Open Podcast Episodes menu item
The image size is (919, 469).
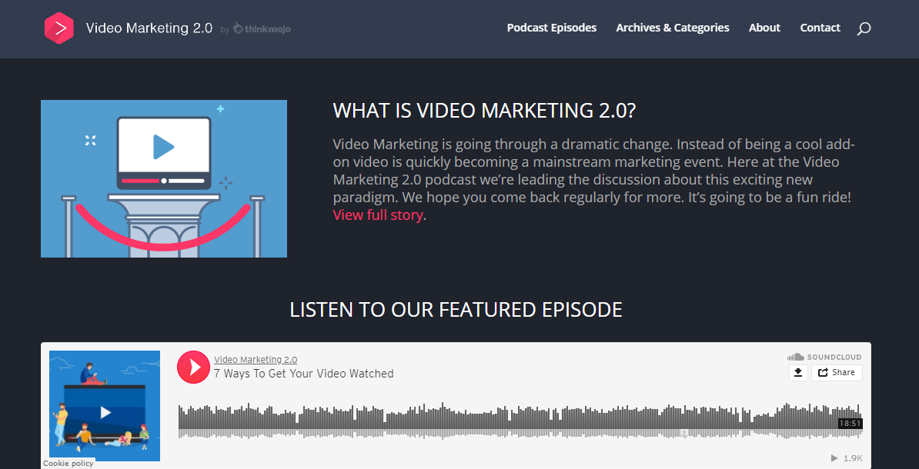(x=552, y=28)
